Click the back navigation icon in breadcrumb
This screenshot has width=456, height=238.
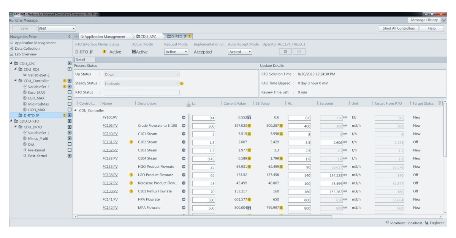[x=76, y=36]
